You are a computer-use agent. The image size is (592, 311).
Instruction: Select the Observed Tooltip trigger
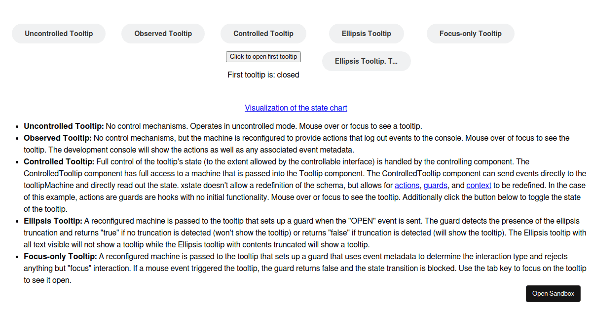click(x=163, y=33)
